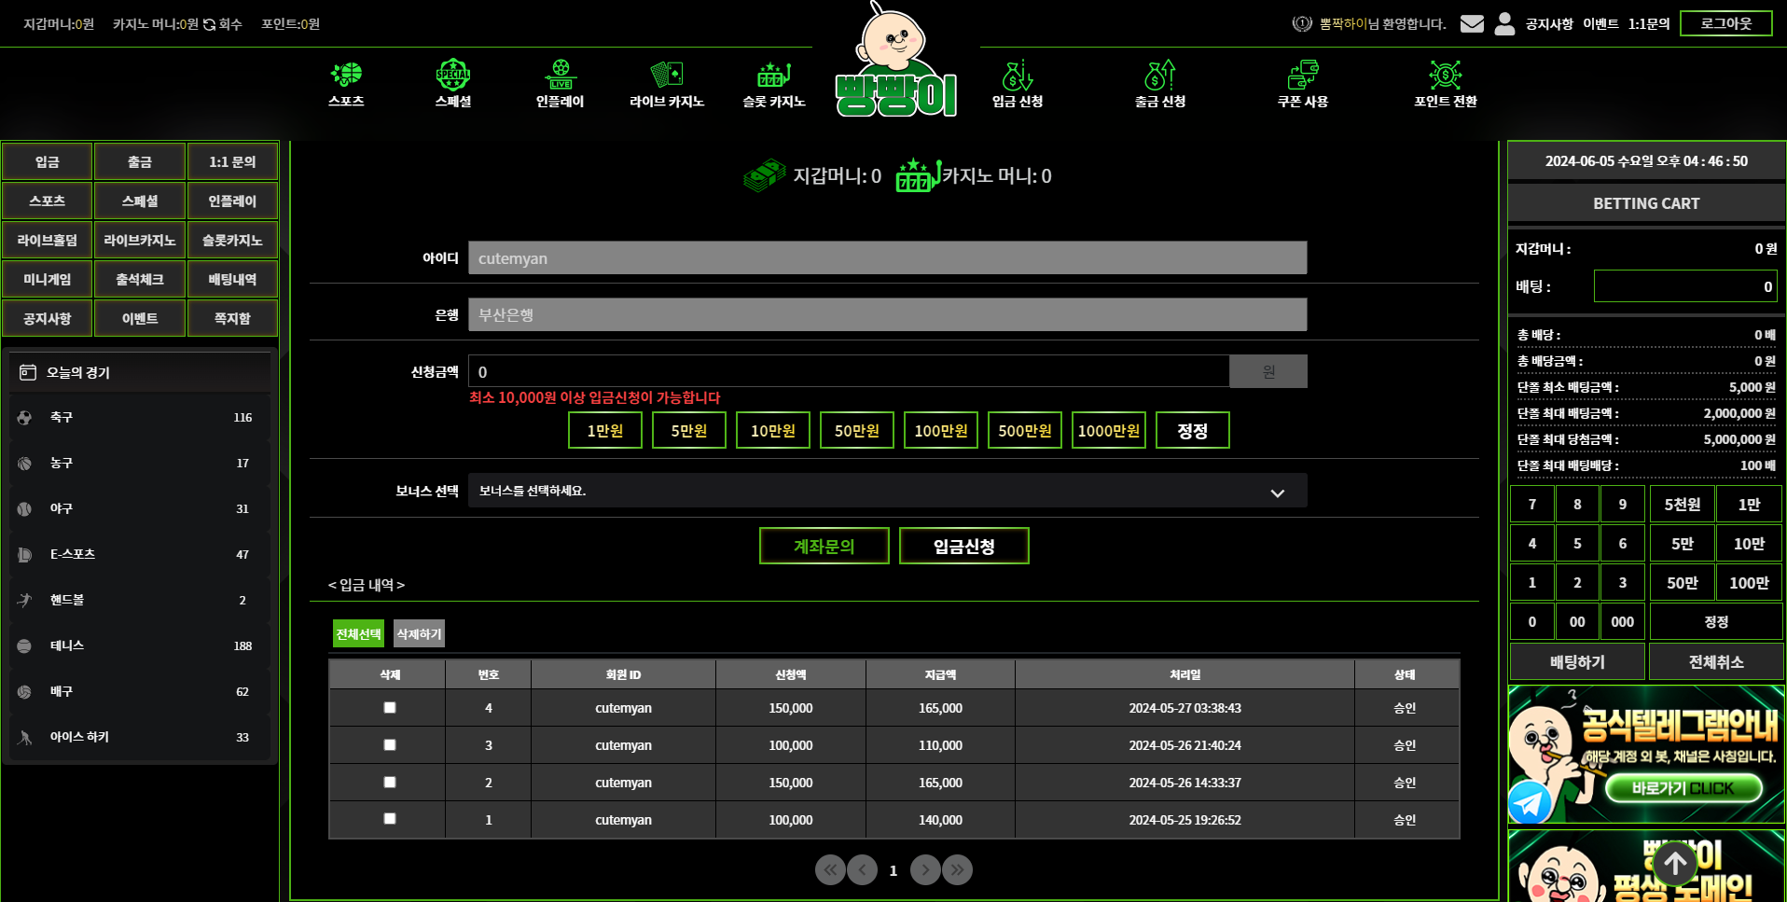Image resolution: width=1787 pixels, height=902 pixels.
Task: Click the 입금 신청 money bag icon
Action: click(x=1017, y=75)
